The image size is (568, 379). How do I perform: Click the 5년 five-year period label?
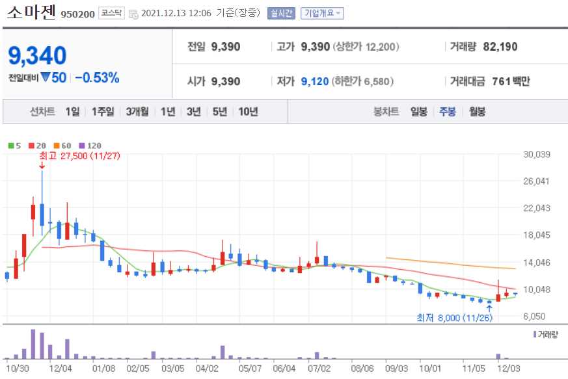point(218,111)
